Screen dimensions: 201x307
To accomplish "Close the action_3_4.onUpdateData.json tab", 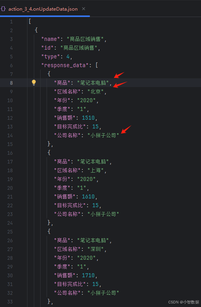I will click(x=84, y=9).
